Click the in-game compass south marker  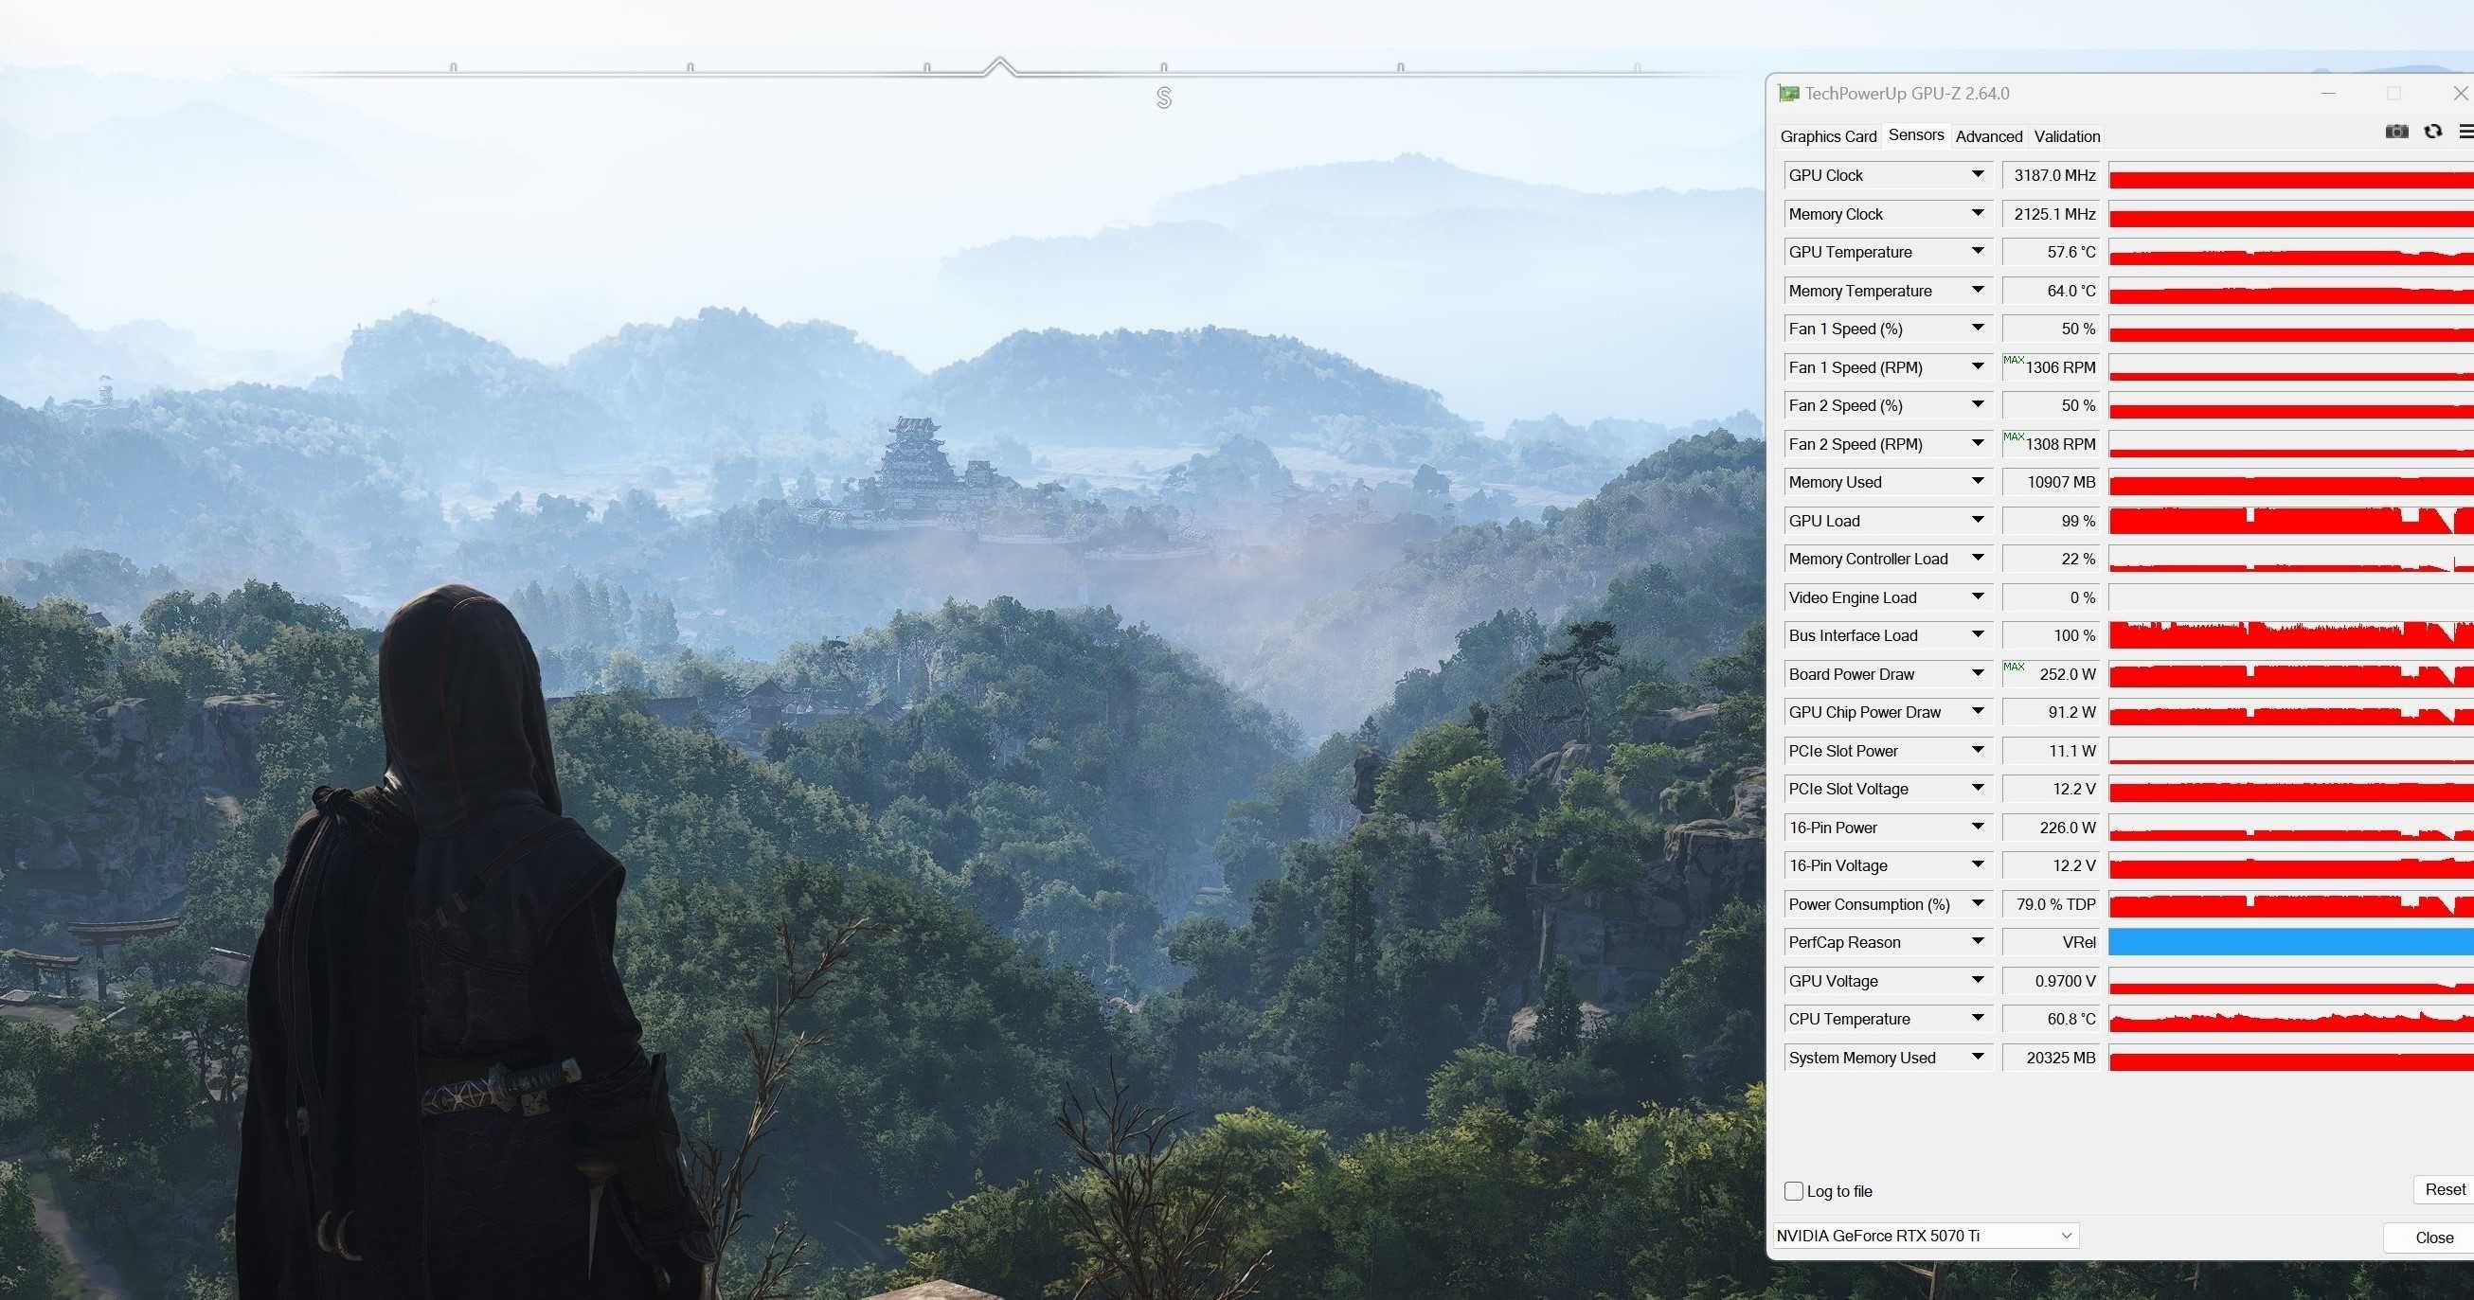[x=1164, y=97]
